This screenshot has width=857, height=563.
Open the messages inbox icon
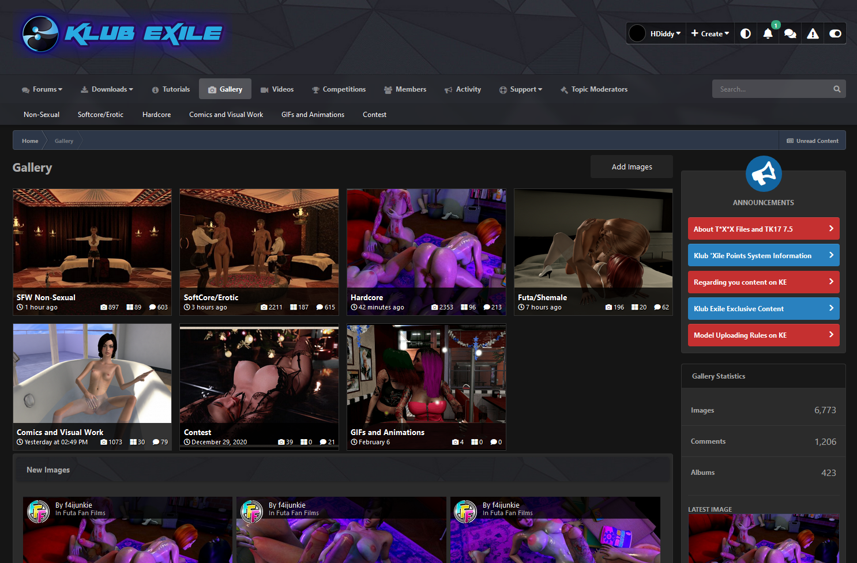(x=790, y=33)
